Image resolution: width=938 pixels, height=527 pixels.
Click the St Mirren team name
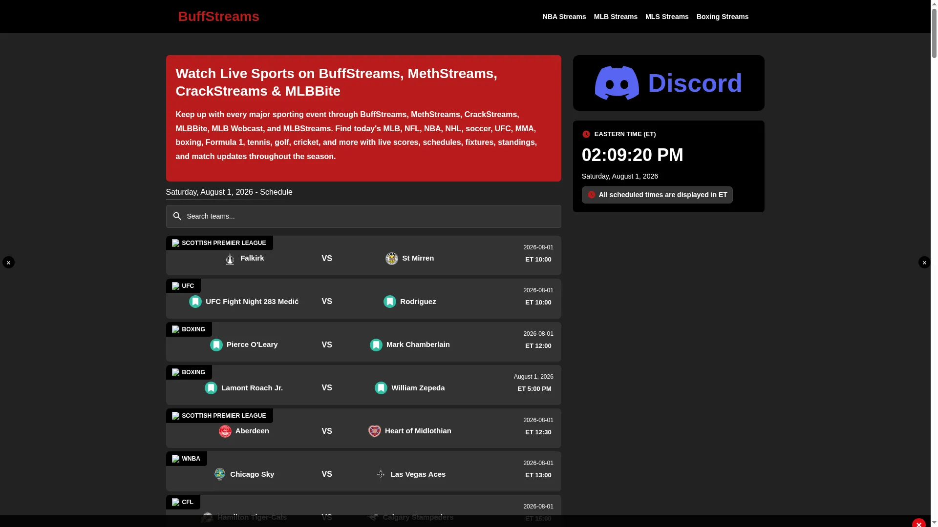[x=418, y=258]
